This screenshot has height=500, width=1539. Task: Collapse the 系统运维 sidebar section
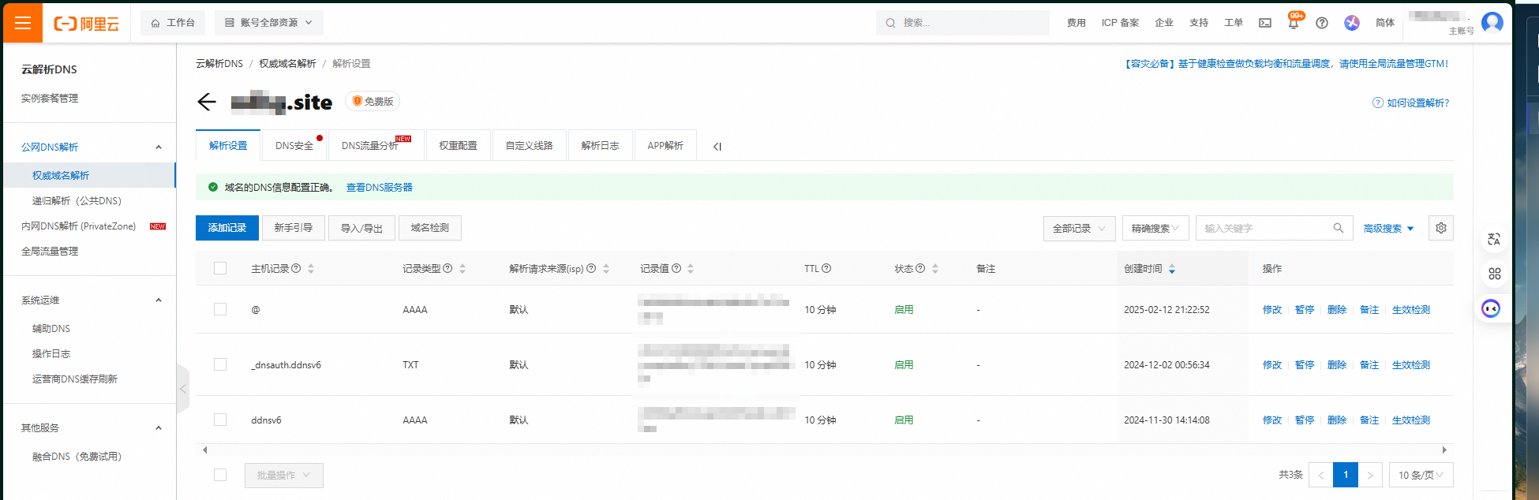159,300
